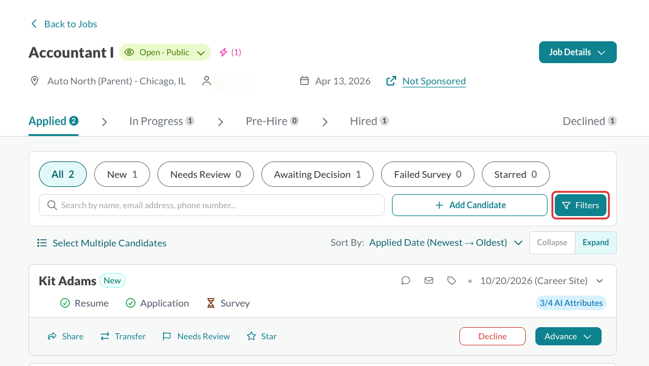Screen dimensions: 649x366
Task: Open the Not Sponsored link
Action: click(434, 81)
